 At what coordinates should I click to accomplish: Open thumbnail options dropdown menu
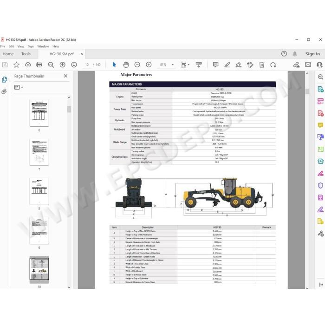(x=19, y=87)
